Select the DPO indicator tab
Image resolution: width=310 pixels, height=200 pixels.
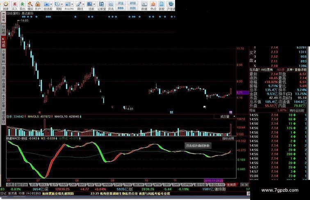point(118,184)
